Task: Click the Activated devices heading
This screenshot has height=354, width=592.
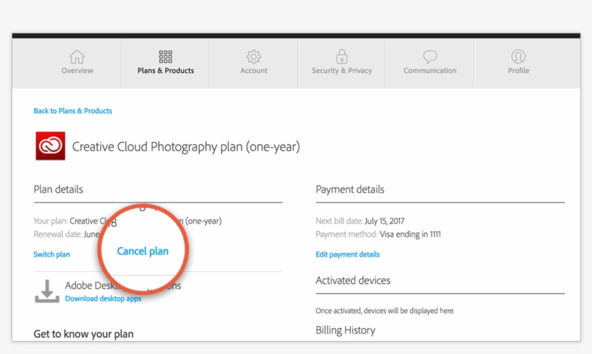Action: point(353,280)
